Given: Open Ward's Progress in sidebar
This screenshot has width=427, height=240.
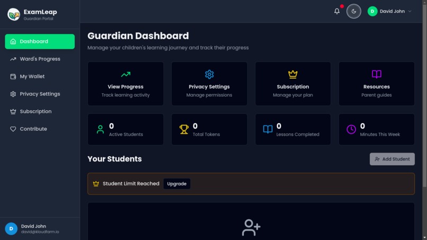Looking at the screenshot, I should click(x=40, y=59).
